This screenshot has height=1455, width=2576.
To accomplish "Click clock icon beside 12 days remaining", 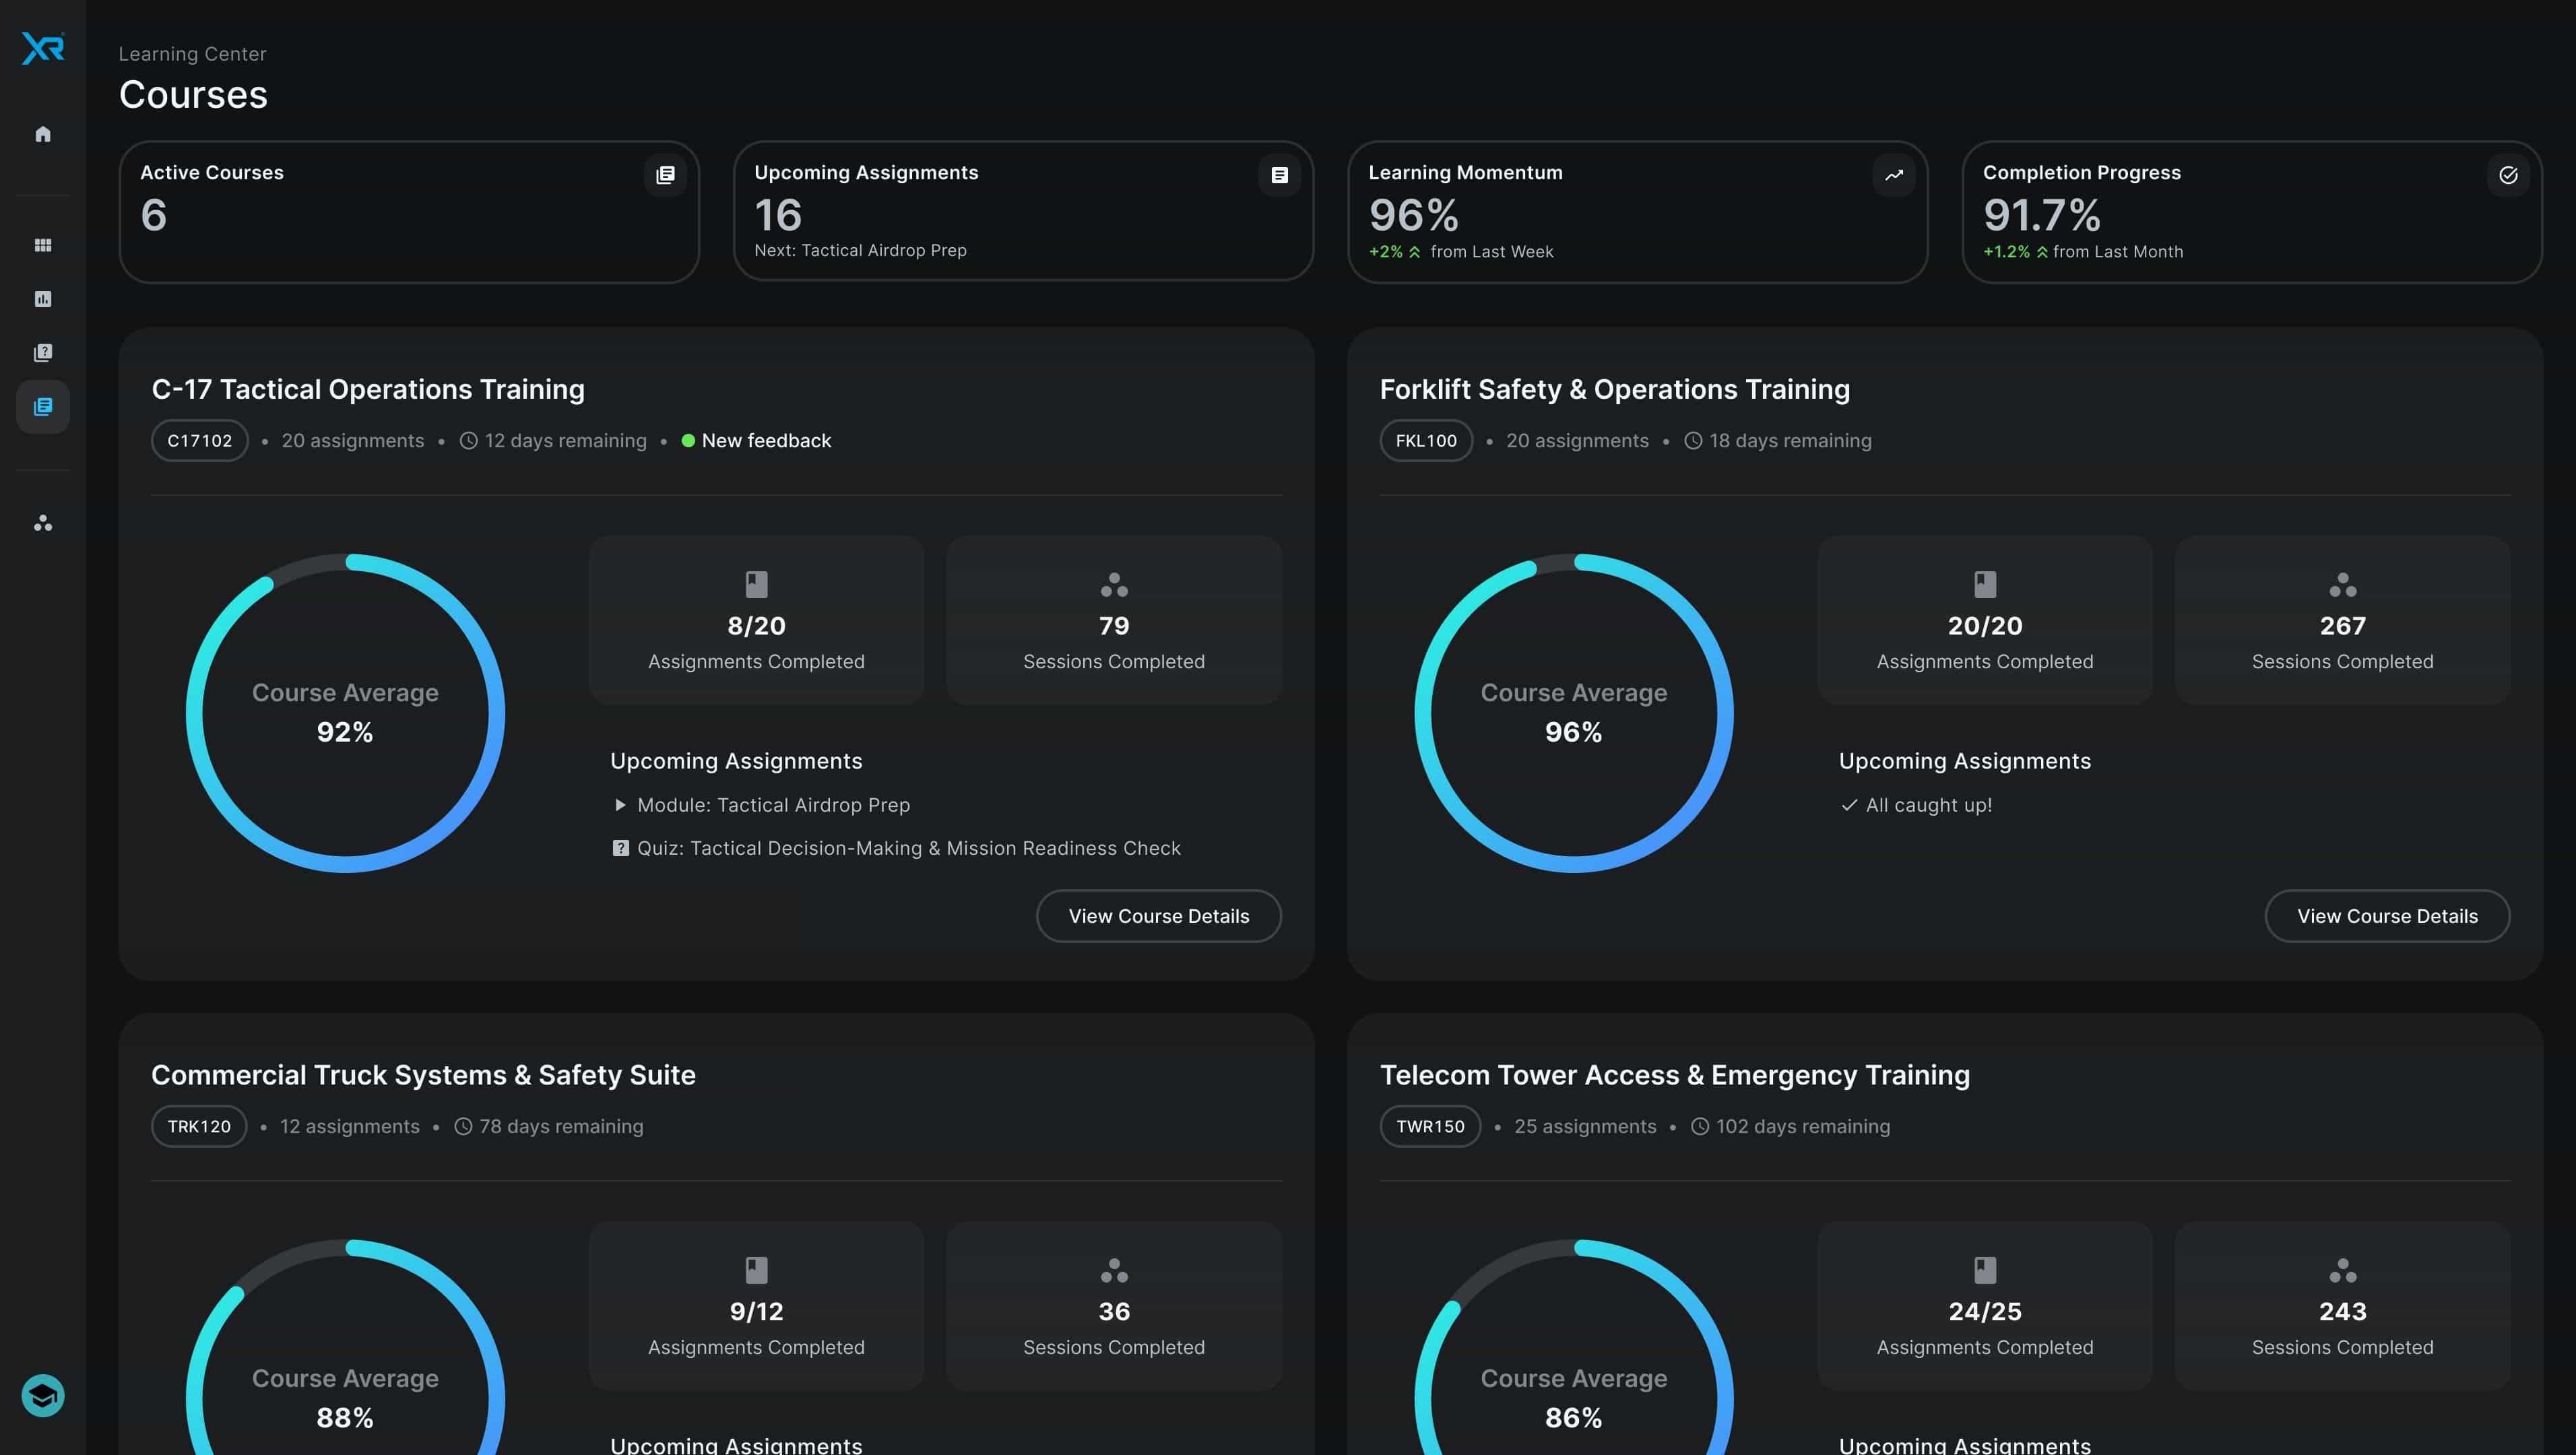I will click(x=468, y=441).
